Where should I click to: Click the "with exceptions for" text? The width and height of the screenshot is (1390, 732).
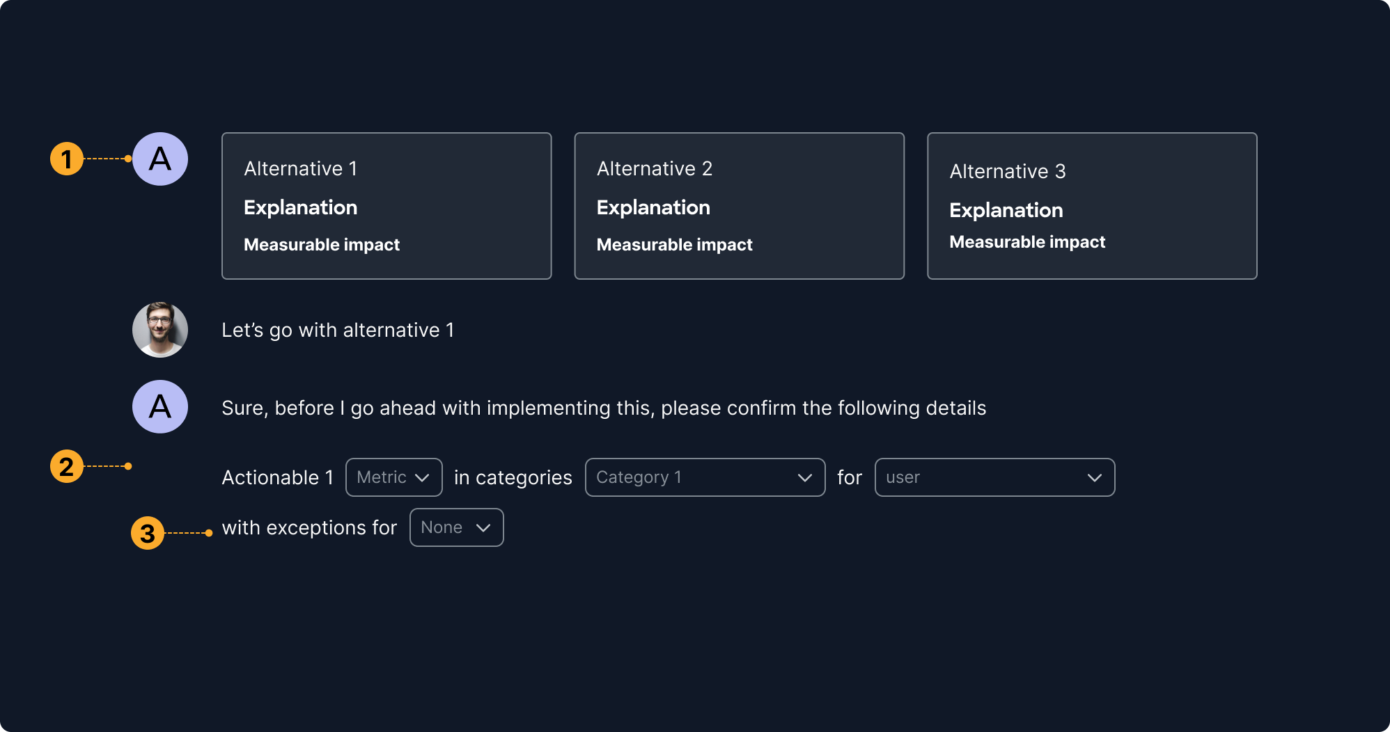[309, 527]
